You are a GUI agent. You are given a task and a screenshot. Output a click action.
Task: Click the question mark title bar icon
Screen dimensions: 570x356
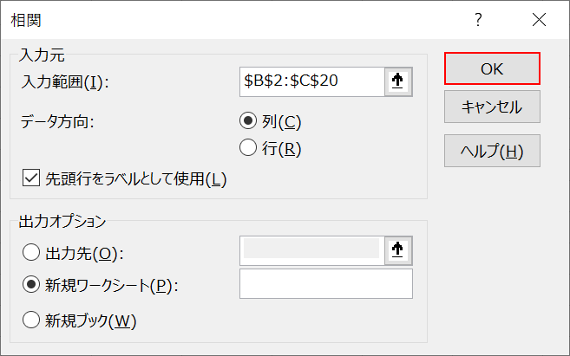[x=478, y=19]
